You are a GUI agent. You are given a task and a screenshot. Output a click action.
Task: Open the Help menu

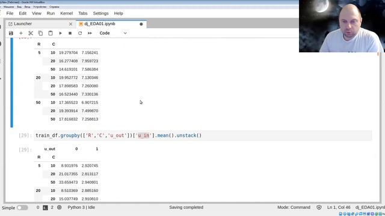click(x=119, y=13)
